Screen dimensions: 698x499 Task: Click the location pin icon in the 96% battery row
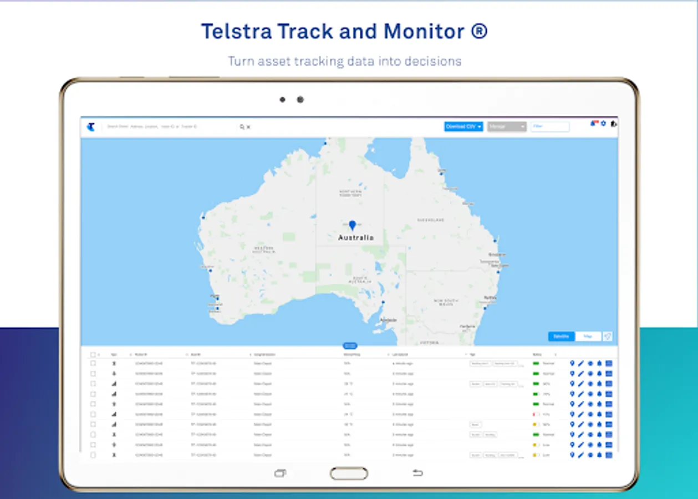pyautogui.click(x=572, y=384)
